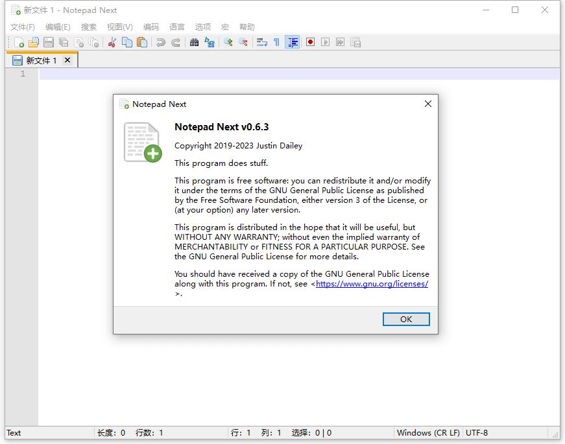Close the Notepad Next About dialog
Screen dimensions: 565x444
pos(427,104)
